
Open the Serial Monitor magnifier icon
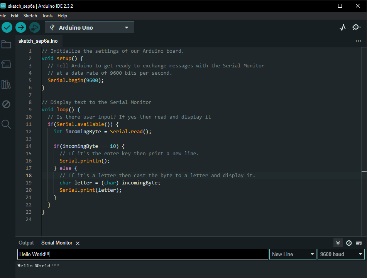pyautogui.click(x=356, y=27)
